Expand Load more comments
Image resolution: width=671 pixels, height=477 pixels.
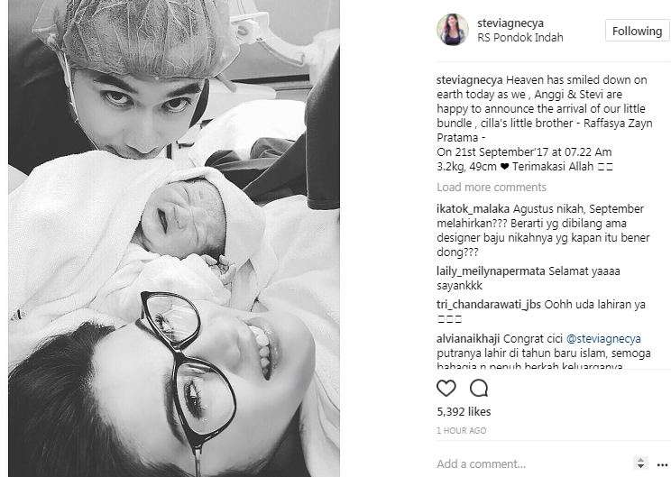[x=492, y=188]
